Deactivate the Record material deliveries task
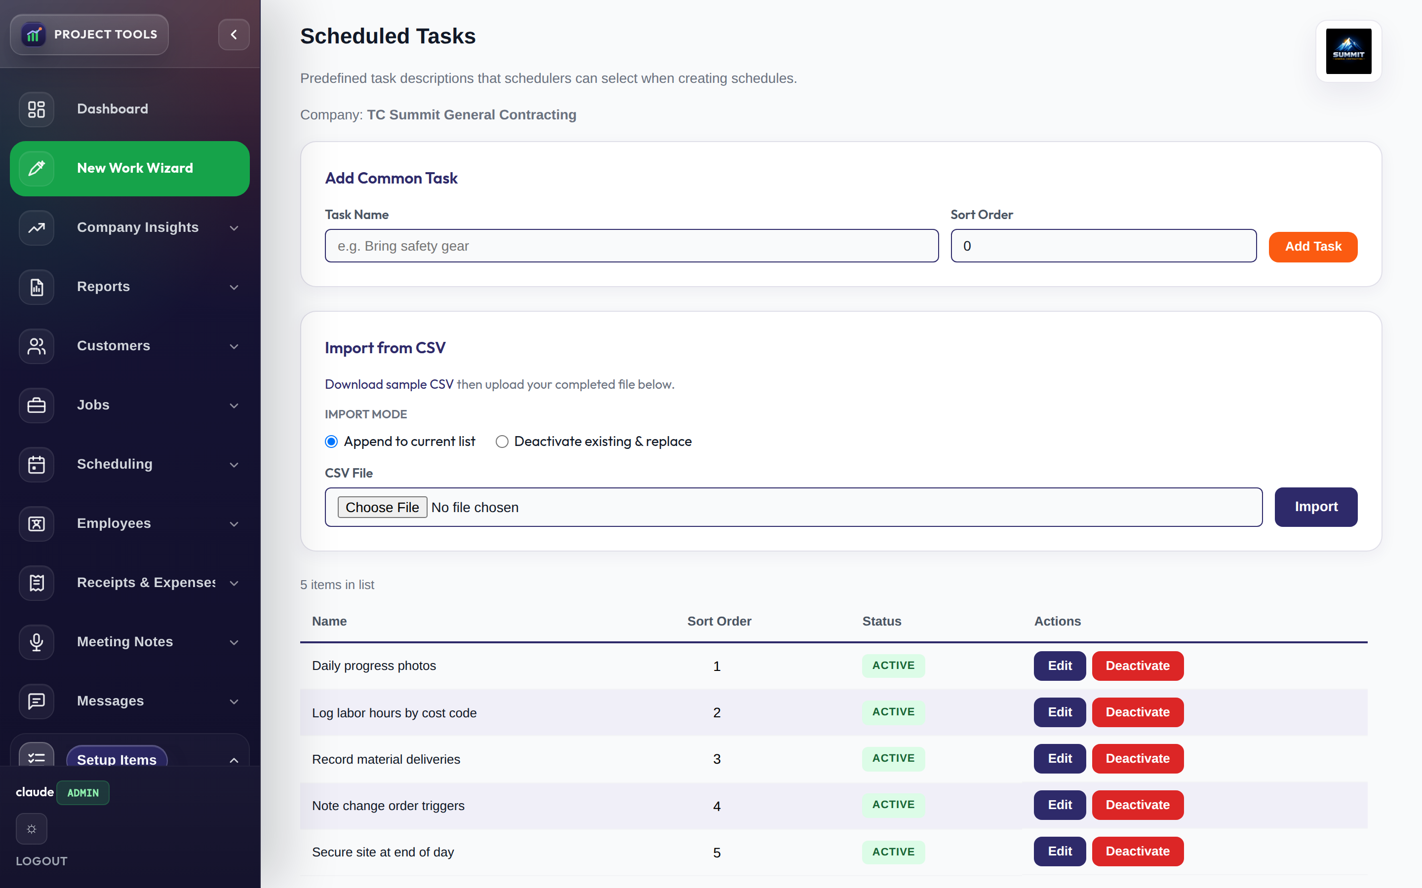 tap(1138, 759)
